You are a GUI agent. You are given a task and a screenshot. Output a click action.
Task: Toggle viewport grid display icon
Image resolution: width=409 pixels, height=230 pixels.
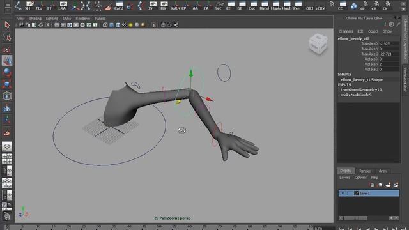57,25
